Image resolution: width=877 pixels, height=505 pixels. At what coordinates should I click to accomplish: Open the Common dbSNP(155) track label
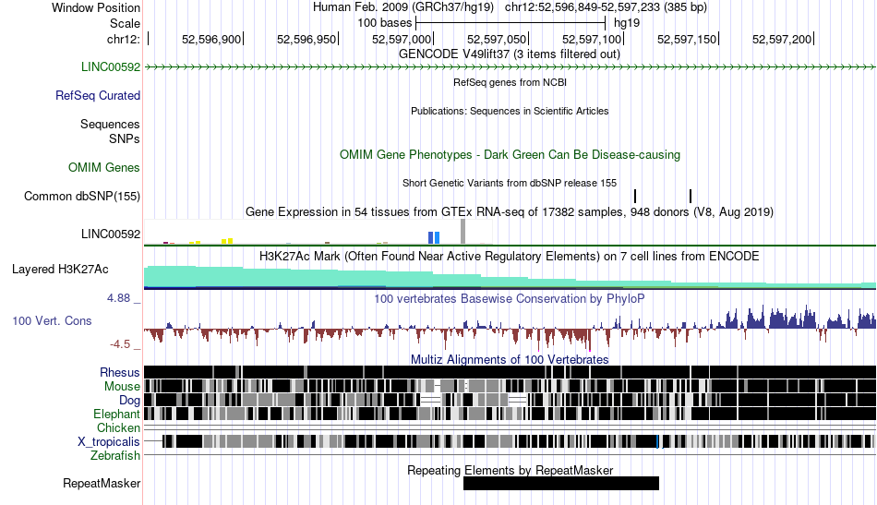(x=81, y=196)
